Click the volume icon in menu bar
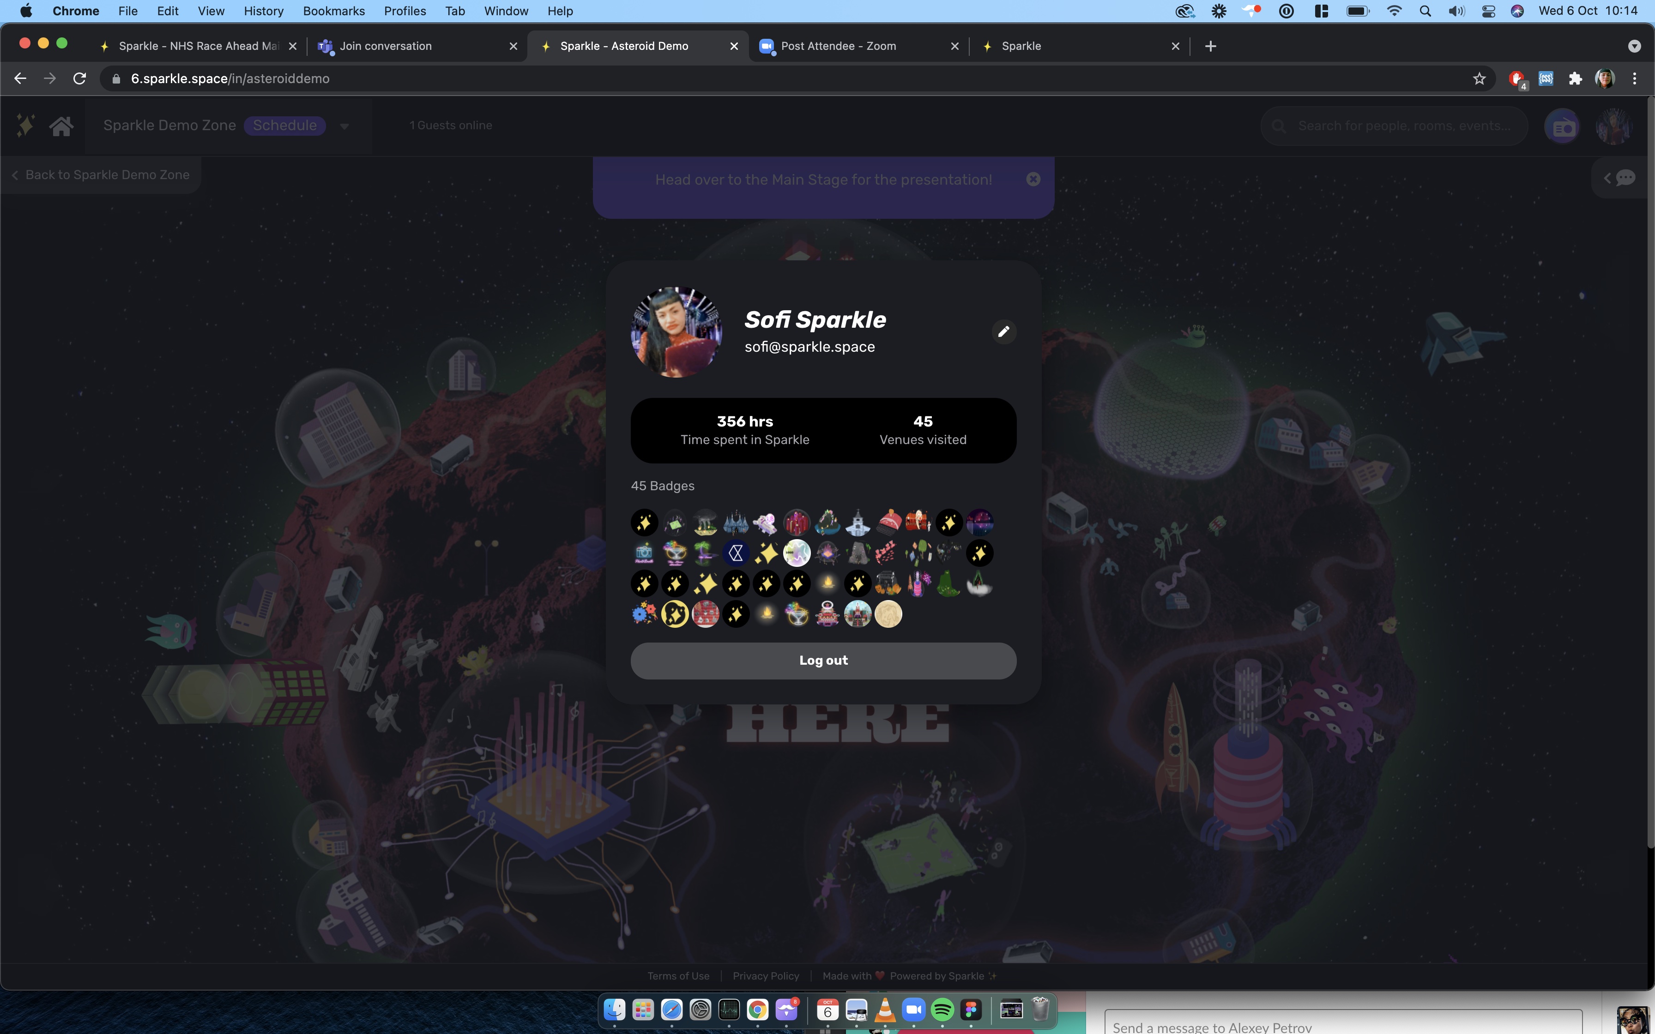Image resolution: width=1655 pixels, height=1034 pixels. point(1457,11)
